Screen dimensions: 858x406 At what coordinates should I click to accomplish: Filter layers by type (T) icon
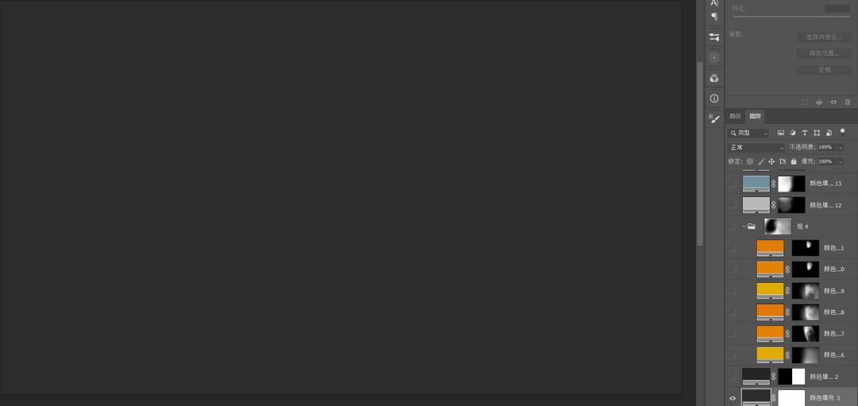(x=804, y=133)
